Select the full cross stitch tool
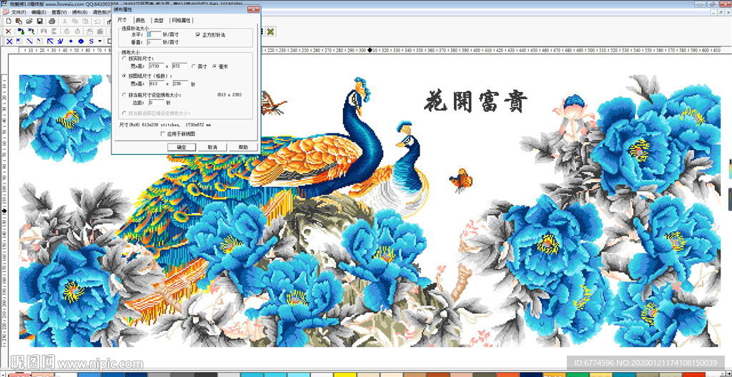The height and width of the screenshot is (377, 732). coord(9,41)
